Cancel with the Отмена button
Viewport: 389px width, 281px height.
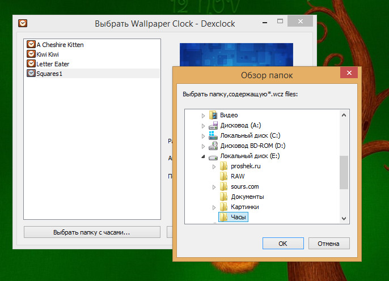point(329,244)
